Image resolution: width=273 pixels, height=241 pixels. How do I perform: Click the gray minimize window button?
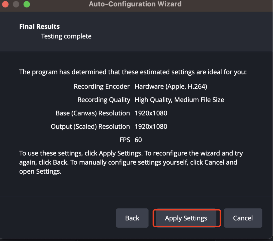[16, 4]
